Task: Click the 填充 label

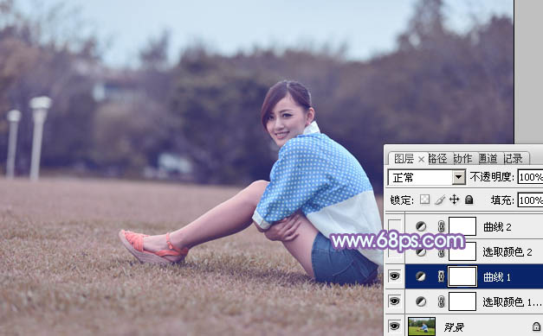Action: click(x=502, y=200)
